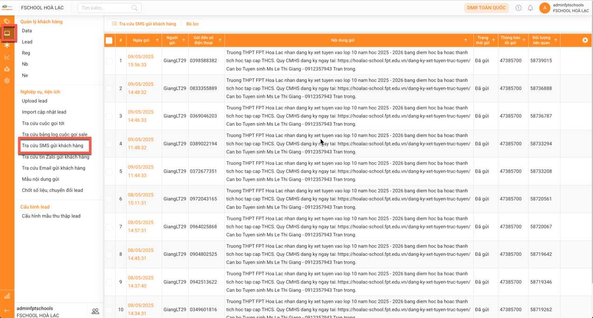Check the box for row 6
The image size is (593, 318).
(109, 199)
